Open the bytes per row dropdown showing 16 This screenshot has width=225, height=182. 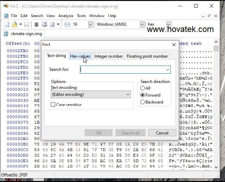pyautogui.click(x=90, y=24)
